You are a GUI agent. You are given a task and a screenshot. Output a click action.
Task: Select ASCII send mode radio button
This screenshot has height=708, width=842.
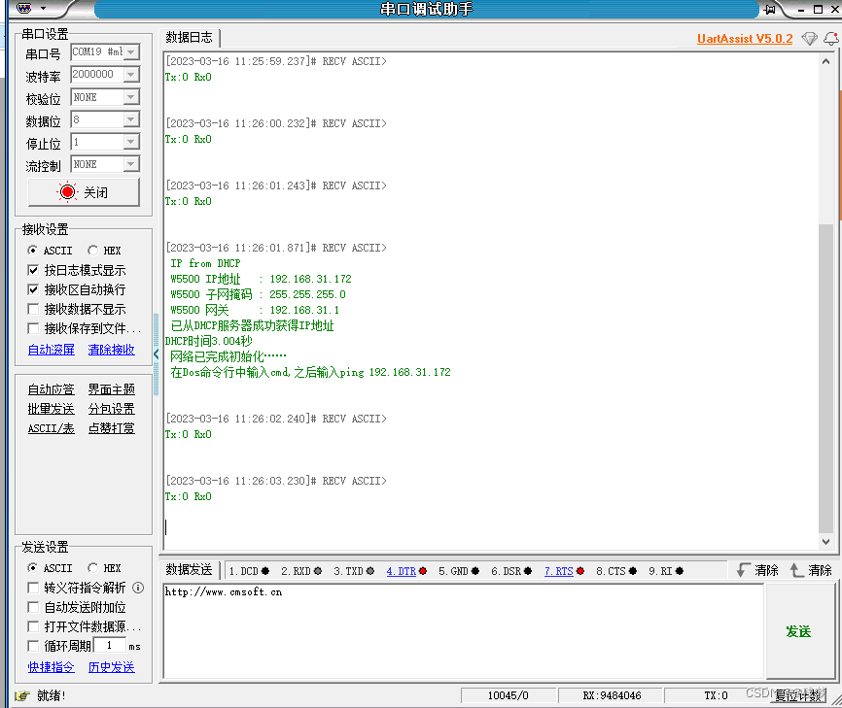(33, 568)
